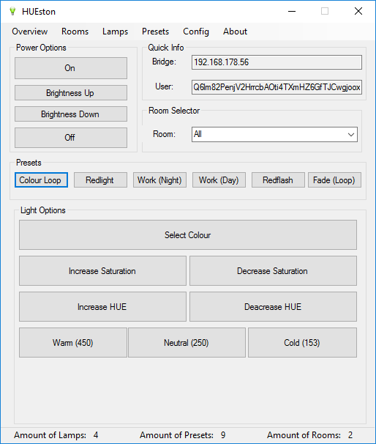Activate the Work (Night) preset
Image resolution: width=376 pixels, height=444 pixels.
pyautogui.click(x=159, y=180)
